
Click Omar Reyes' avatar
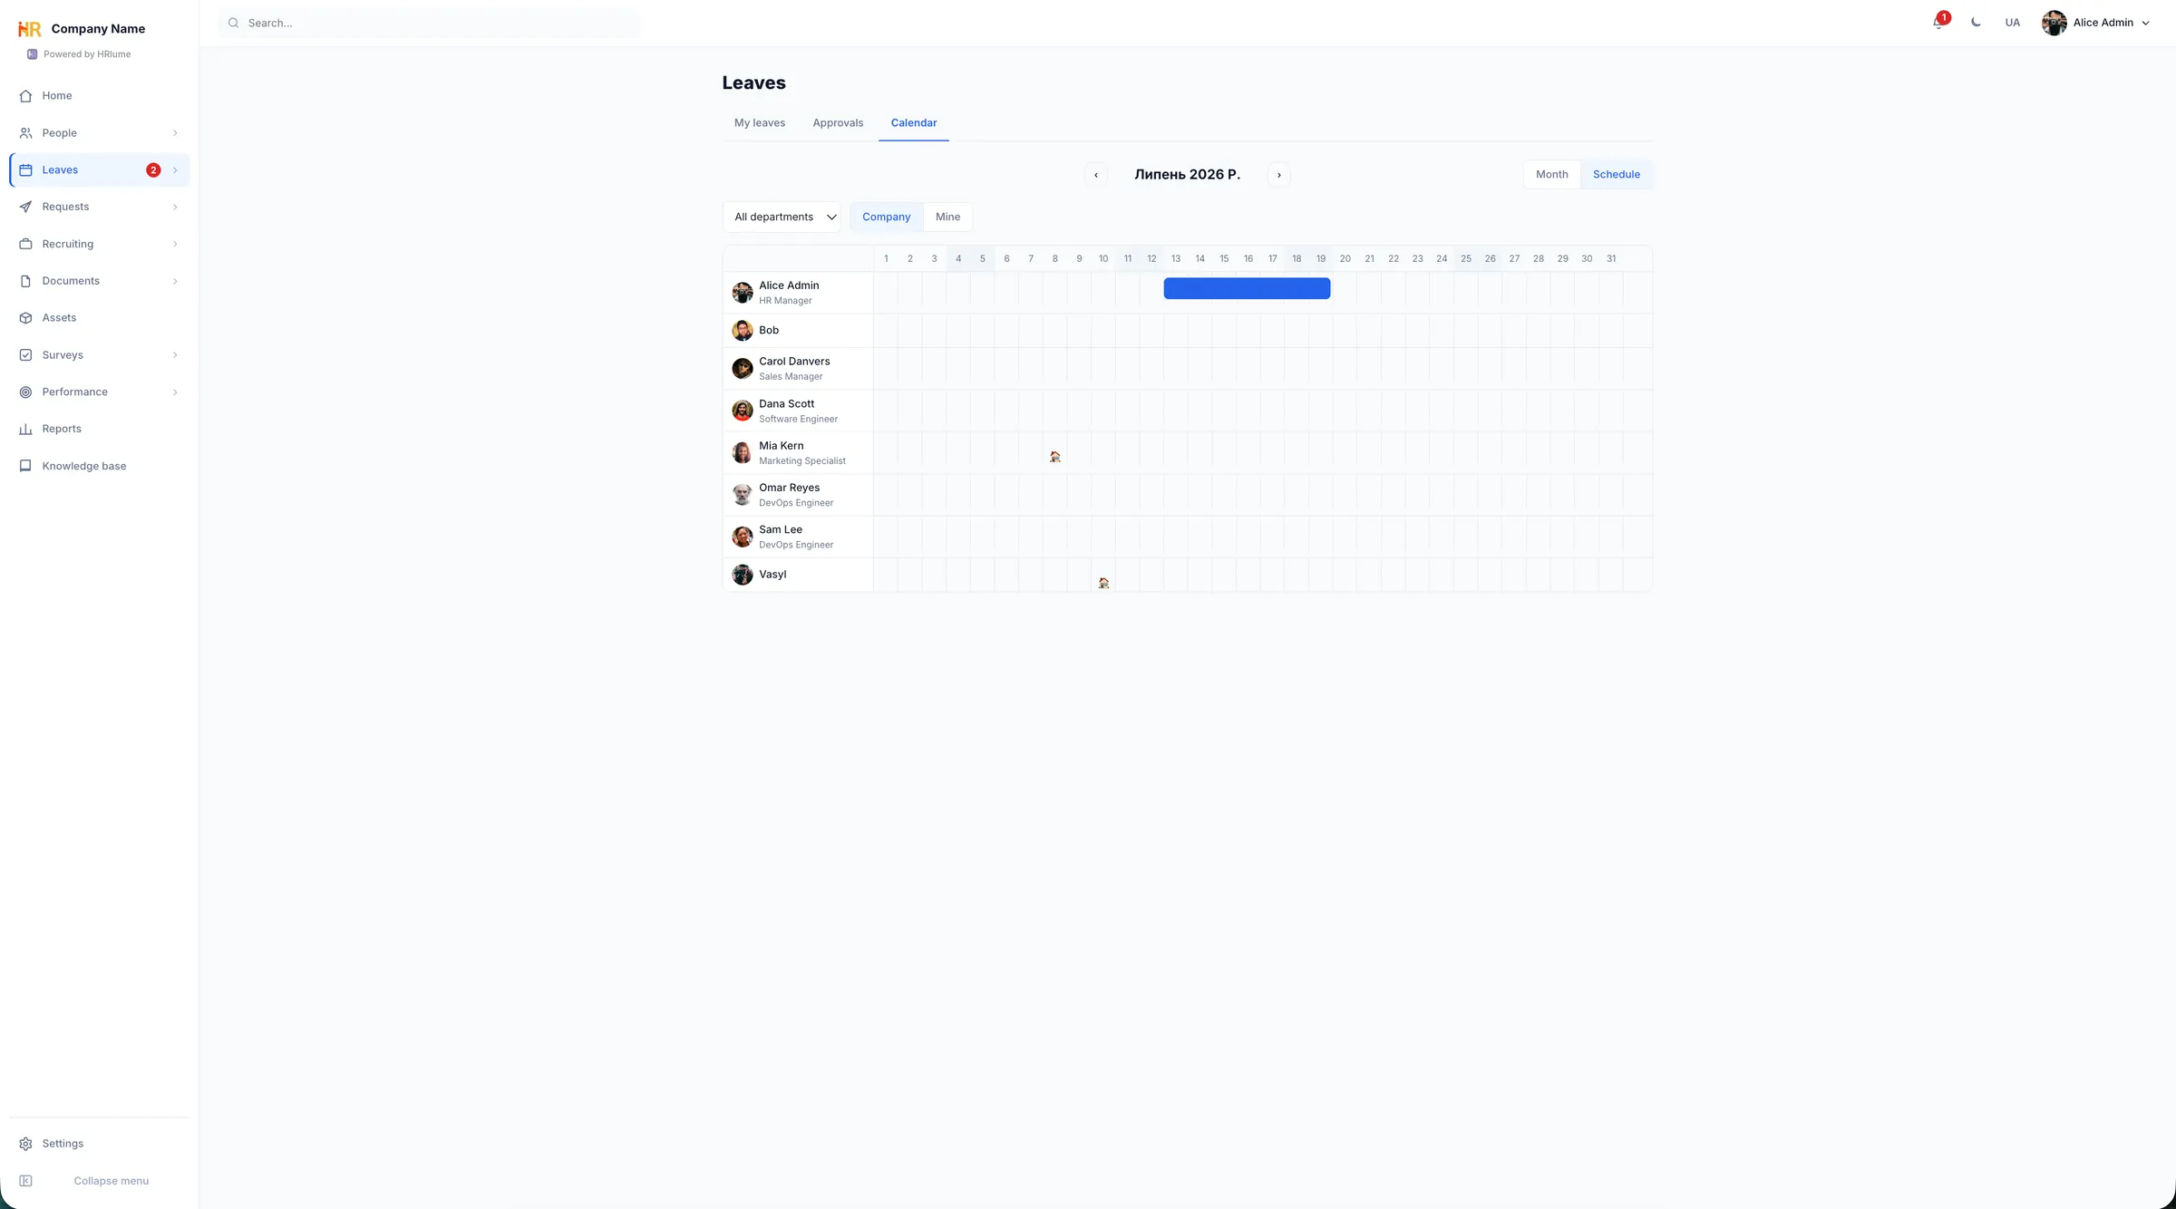(743, 494)
